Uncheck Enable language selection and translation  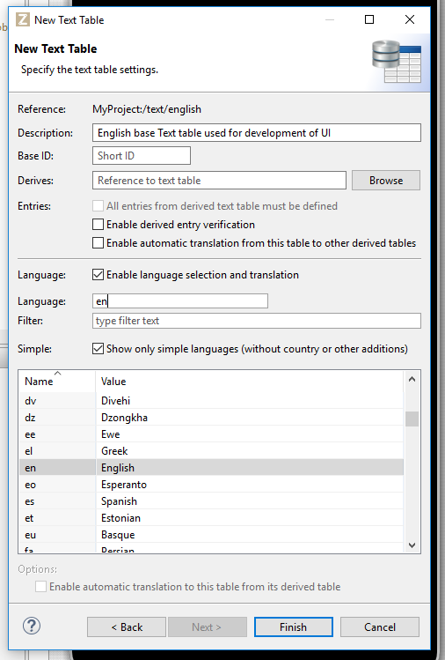click(98, 275)
